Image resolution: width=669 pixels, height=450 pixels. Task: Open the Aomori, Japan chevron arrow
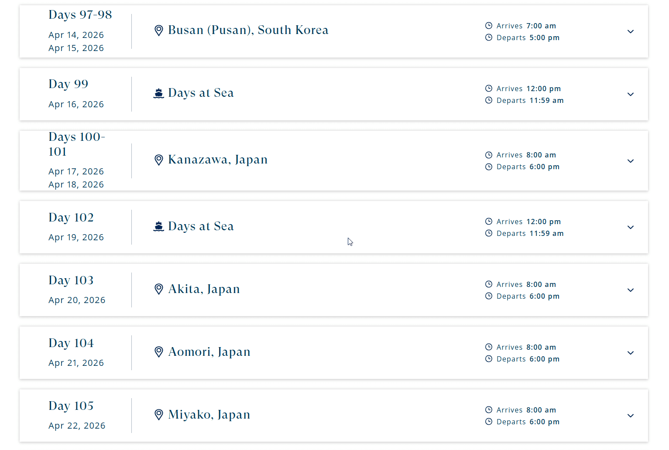631,353
